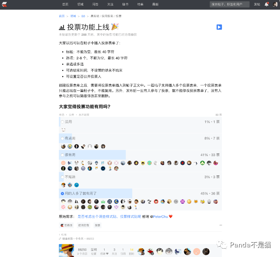Viewport: 280px width, 257px height.
Task: Open the 问答 nav item
Action: coord(95,4)
